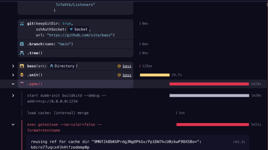Click the .tree() call text
The width and height of the screenshot is (268, 150).
tap(35, 53)
